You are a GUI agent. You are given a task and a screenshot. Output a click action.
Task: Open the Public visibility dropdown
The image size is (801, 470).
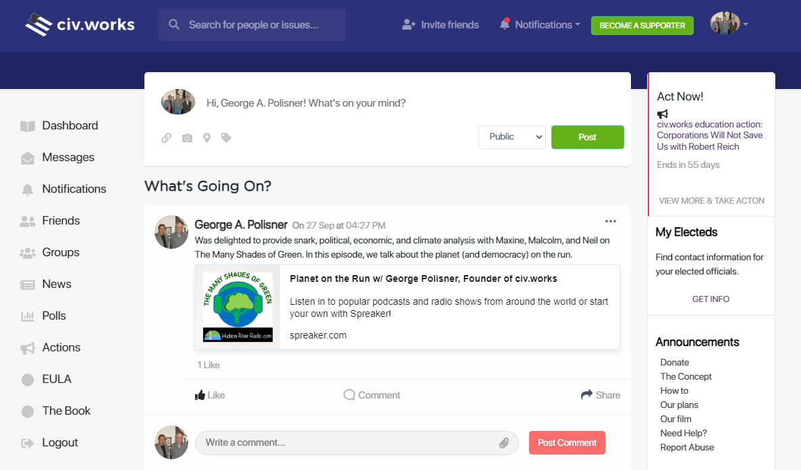tap(512, 137)
